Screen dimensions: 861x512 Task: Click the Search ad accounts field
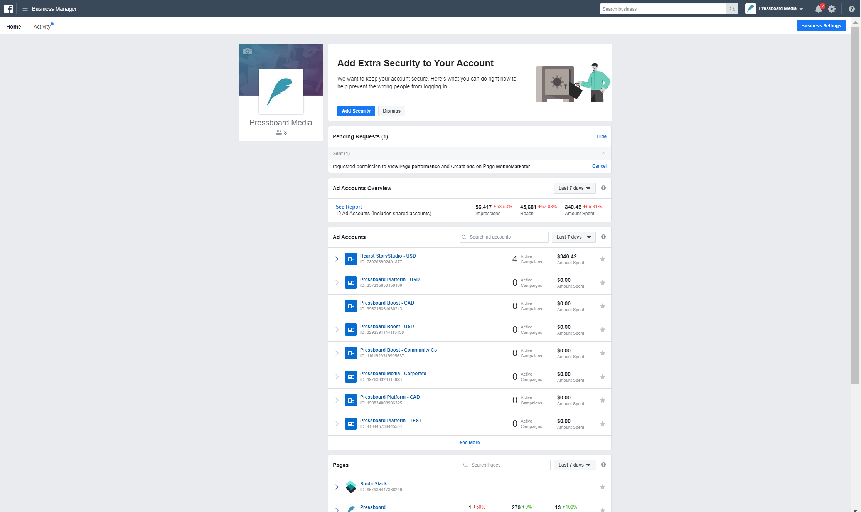pos(504,237)
